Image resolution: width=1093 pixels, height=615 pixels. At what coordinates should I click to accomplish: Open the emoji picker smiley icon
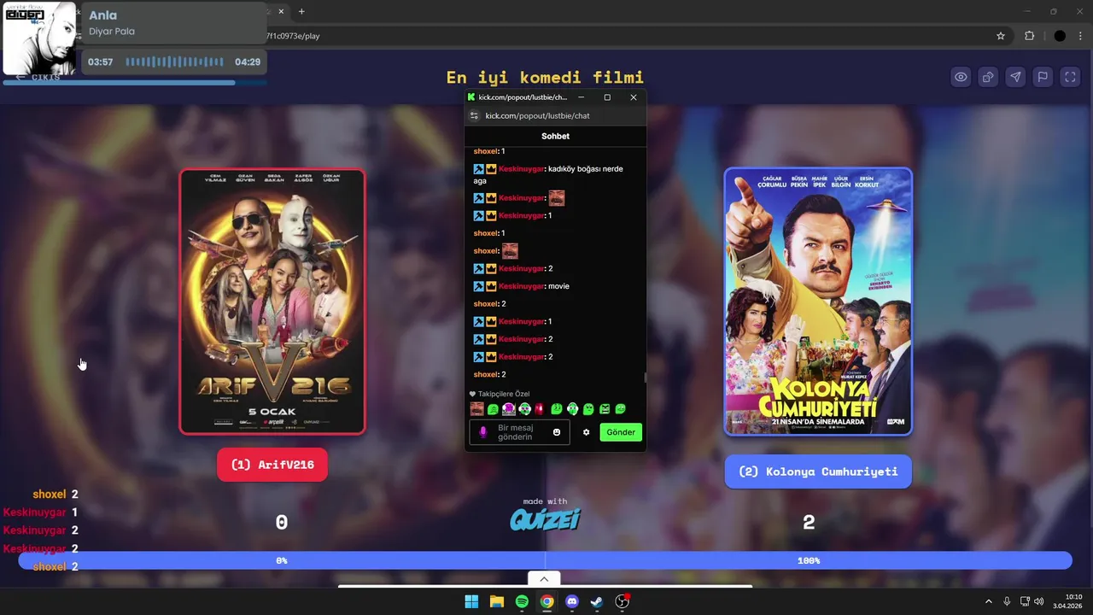(557, 432)
